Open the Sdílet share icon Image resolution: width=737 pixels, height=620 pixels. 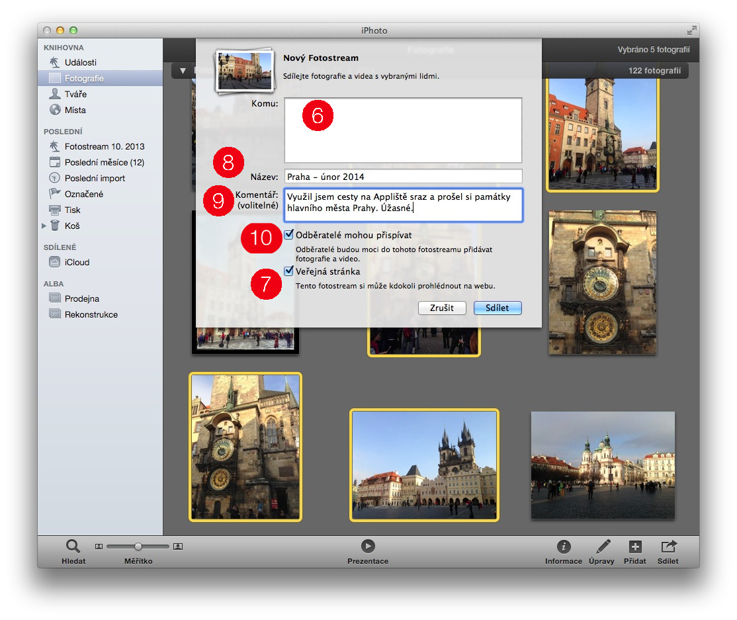[x=668, y=547]
